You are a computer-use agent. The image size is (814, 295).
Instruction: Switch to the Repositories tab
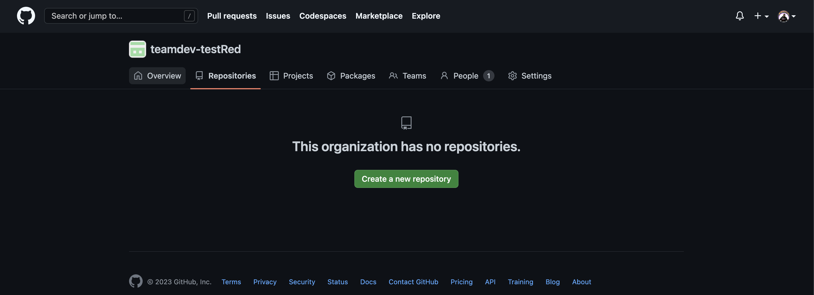(x=232, y=76)
